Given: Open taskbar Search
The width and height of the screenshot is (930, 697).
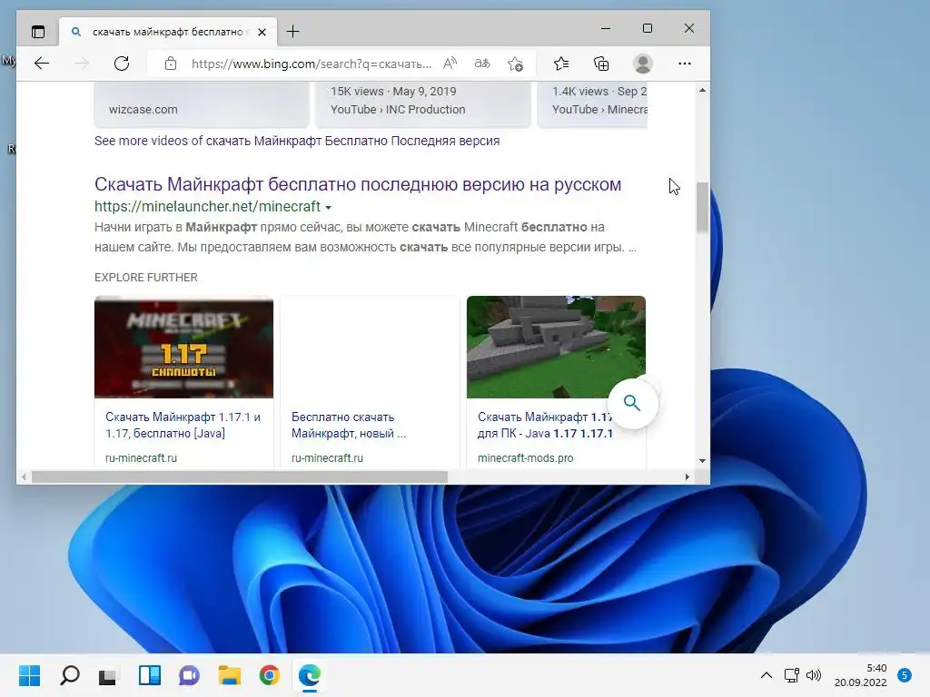Looking at the screenshot, I should coord(69,675).
